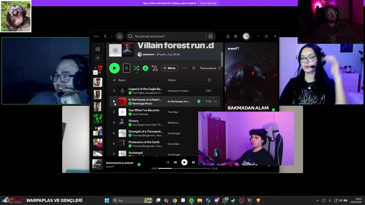Open first playlist in library sidebar
This screenshot has height=205, width=365.
pyautogui.click(x=98, y=70)
